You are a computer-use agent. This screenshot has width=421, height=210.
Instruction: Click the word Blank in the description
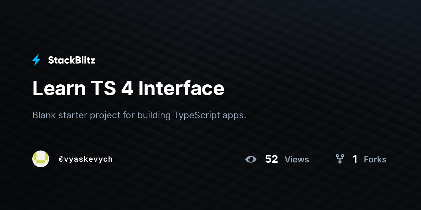click(44, 115)
